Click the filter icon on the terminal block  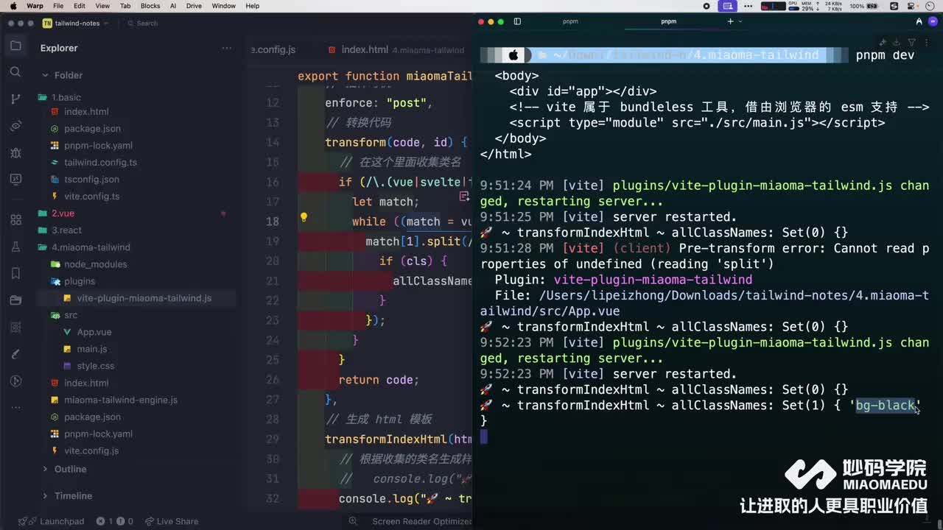point(911,43)
